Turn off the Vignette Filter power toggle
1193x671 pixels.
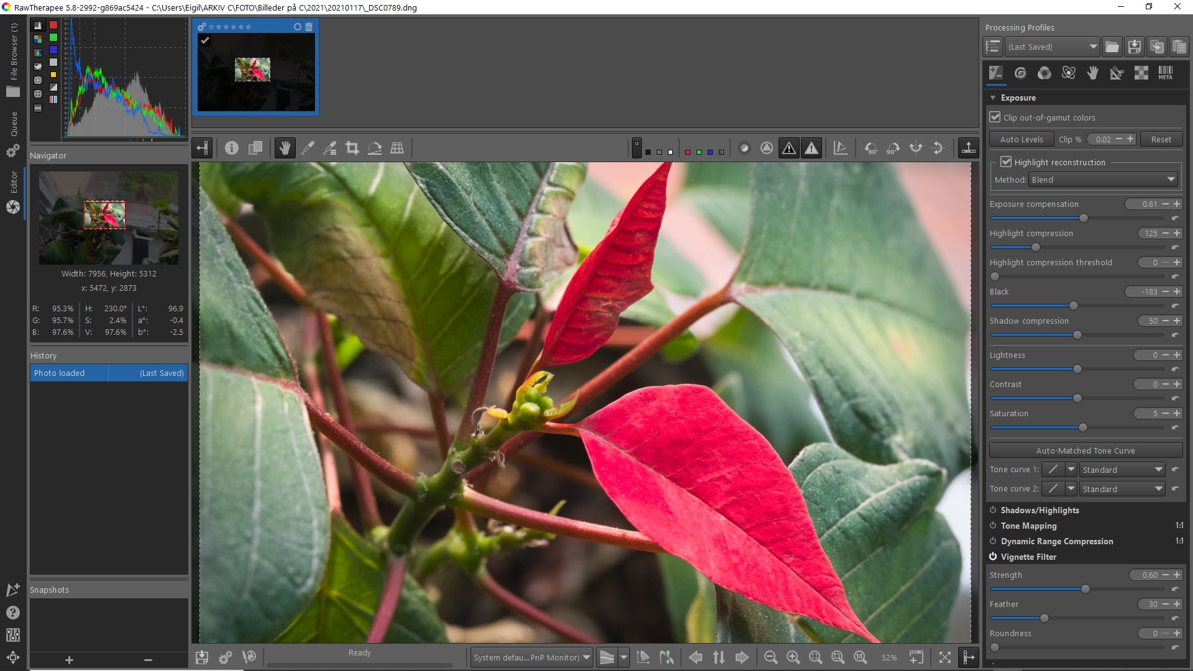tap(993, 557)
